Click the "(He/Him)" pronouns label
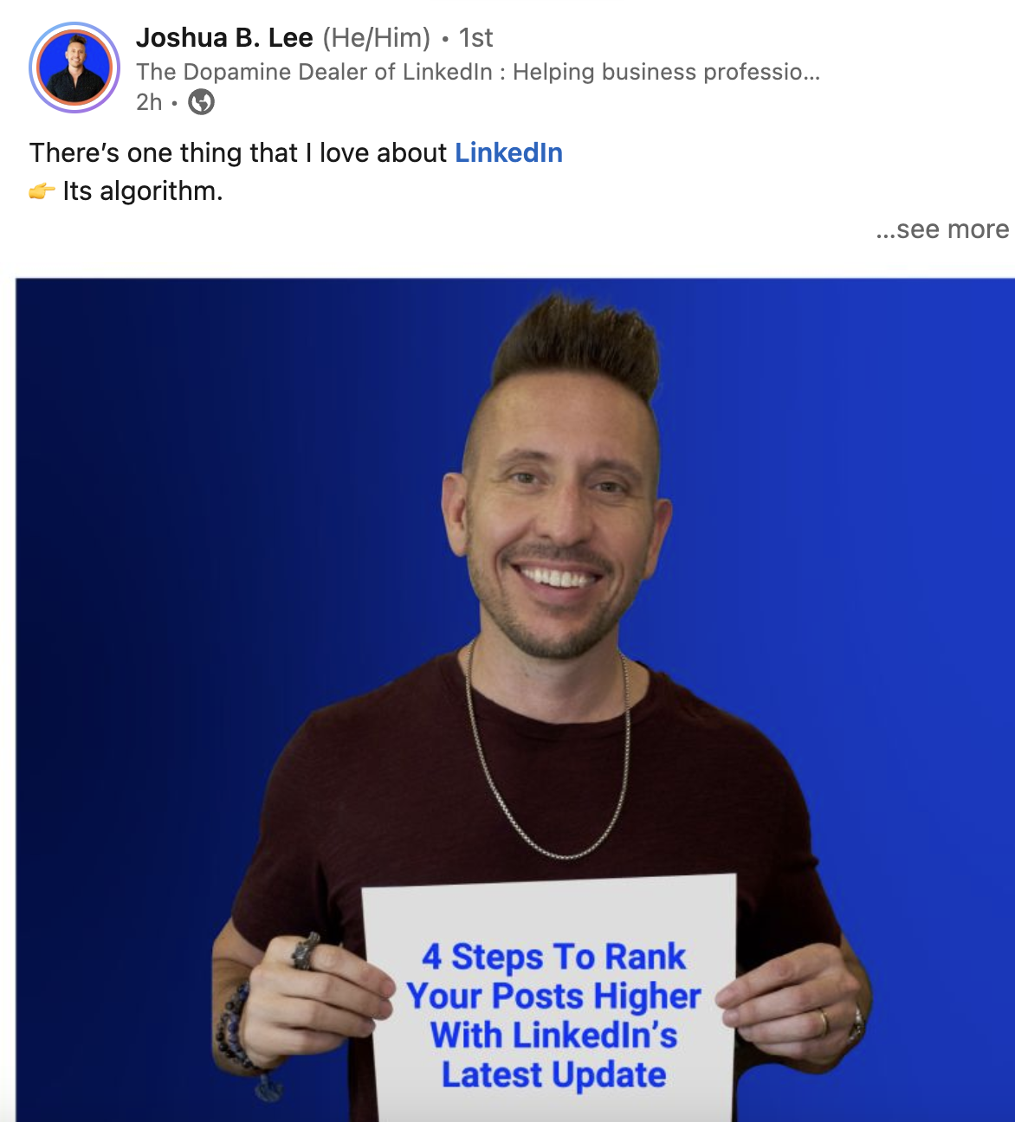Image resolution: width=1015 pixels, height=1122 pixels. tap(377, 38)
